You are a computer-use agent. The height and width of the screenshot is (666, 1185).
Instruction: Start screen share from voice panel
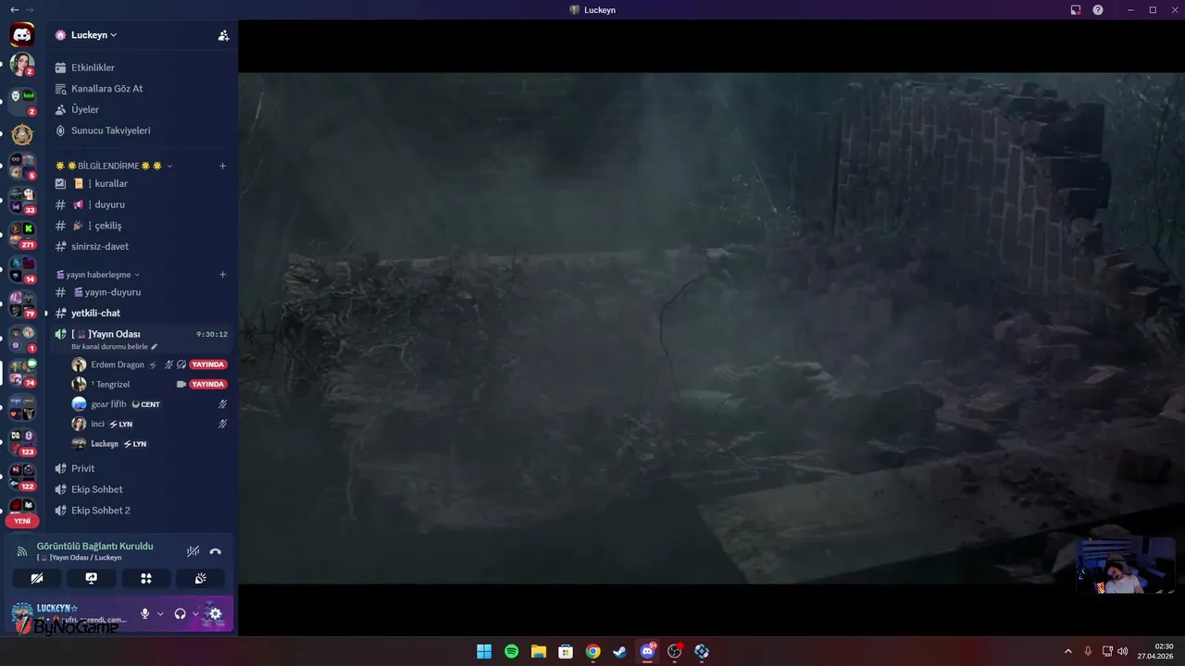point(91,578)
